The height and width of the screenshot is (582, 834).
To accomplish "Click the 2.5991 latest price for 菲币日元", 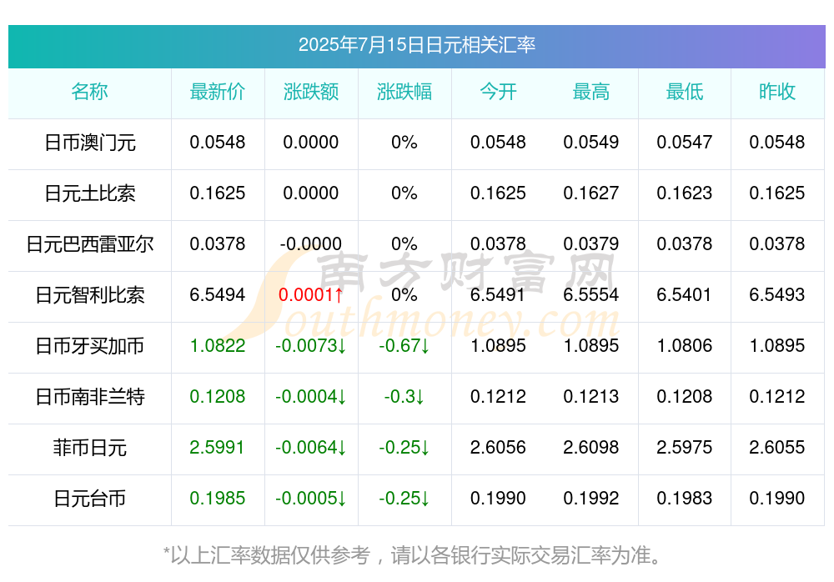I will [218, 448].
